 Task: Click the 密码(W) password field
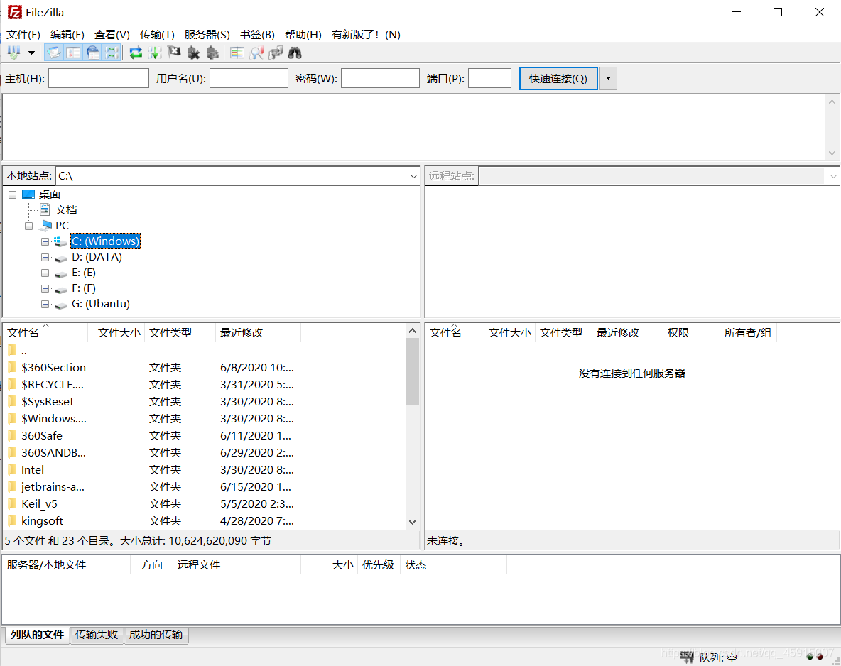pyautogui.click(x=380, y=78)
